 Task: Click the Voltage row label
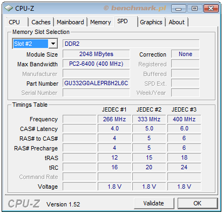point(48,187)
